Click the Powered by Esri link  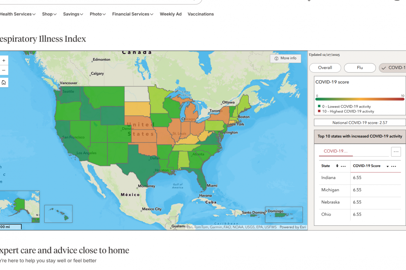[293, 227]
